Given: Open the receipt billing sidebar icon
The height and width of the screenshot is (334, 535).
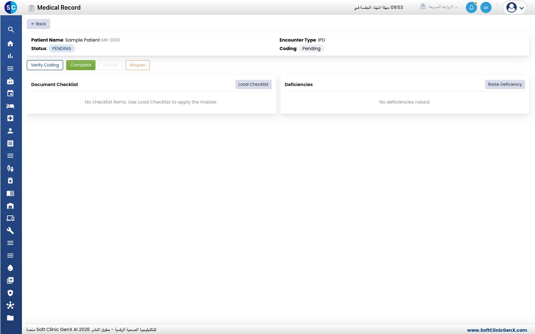Looking at the screenshot, I should tap(10, 143).
